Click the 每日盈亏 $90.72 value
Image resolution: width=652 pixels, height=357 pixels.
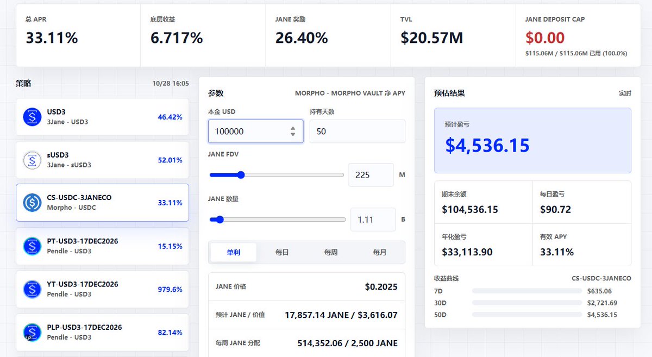pyautogui.click(x=555, y=209)
